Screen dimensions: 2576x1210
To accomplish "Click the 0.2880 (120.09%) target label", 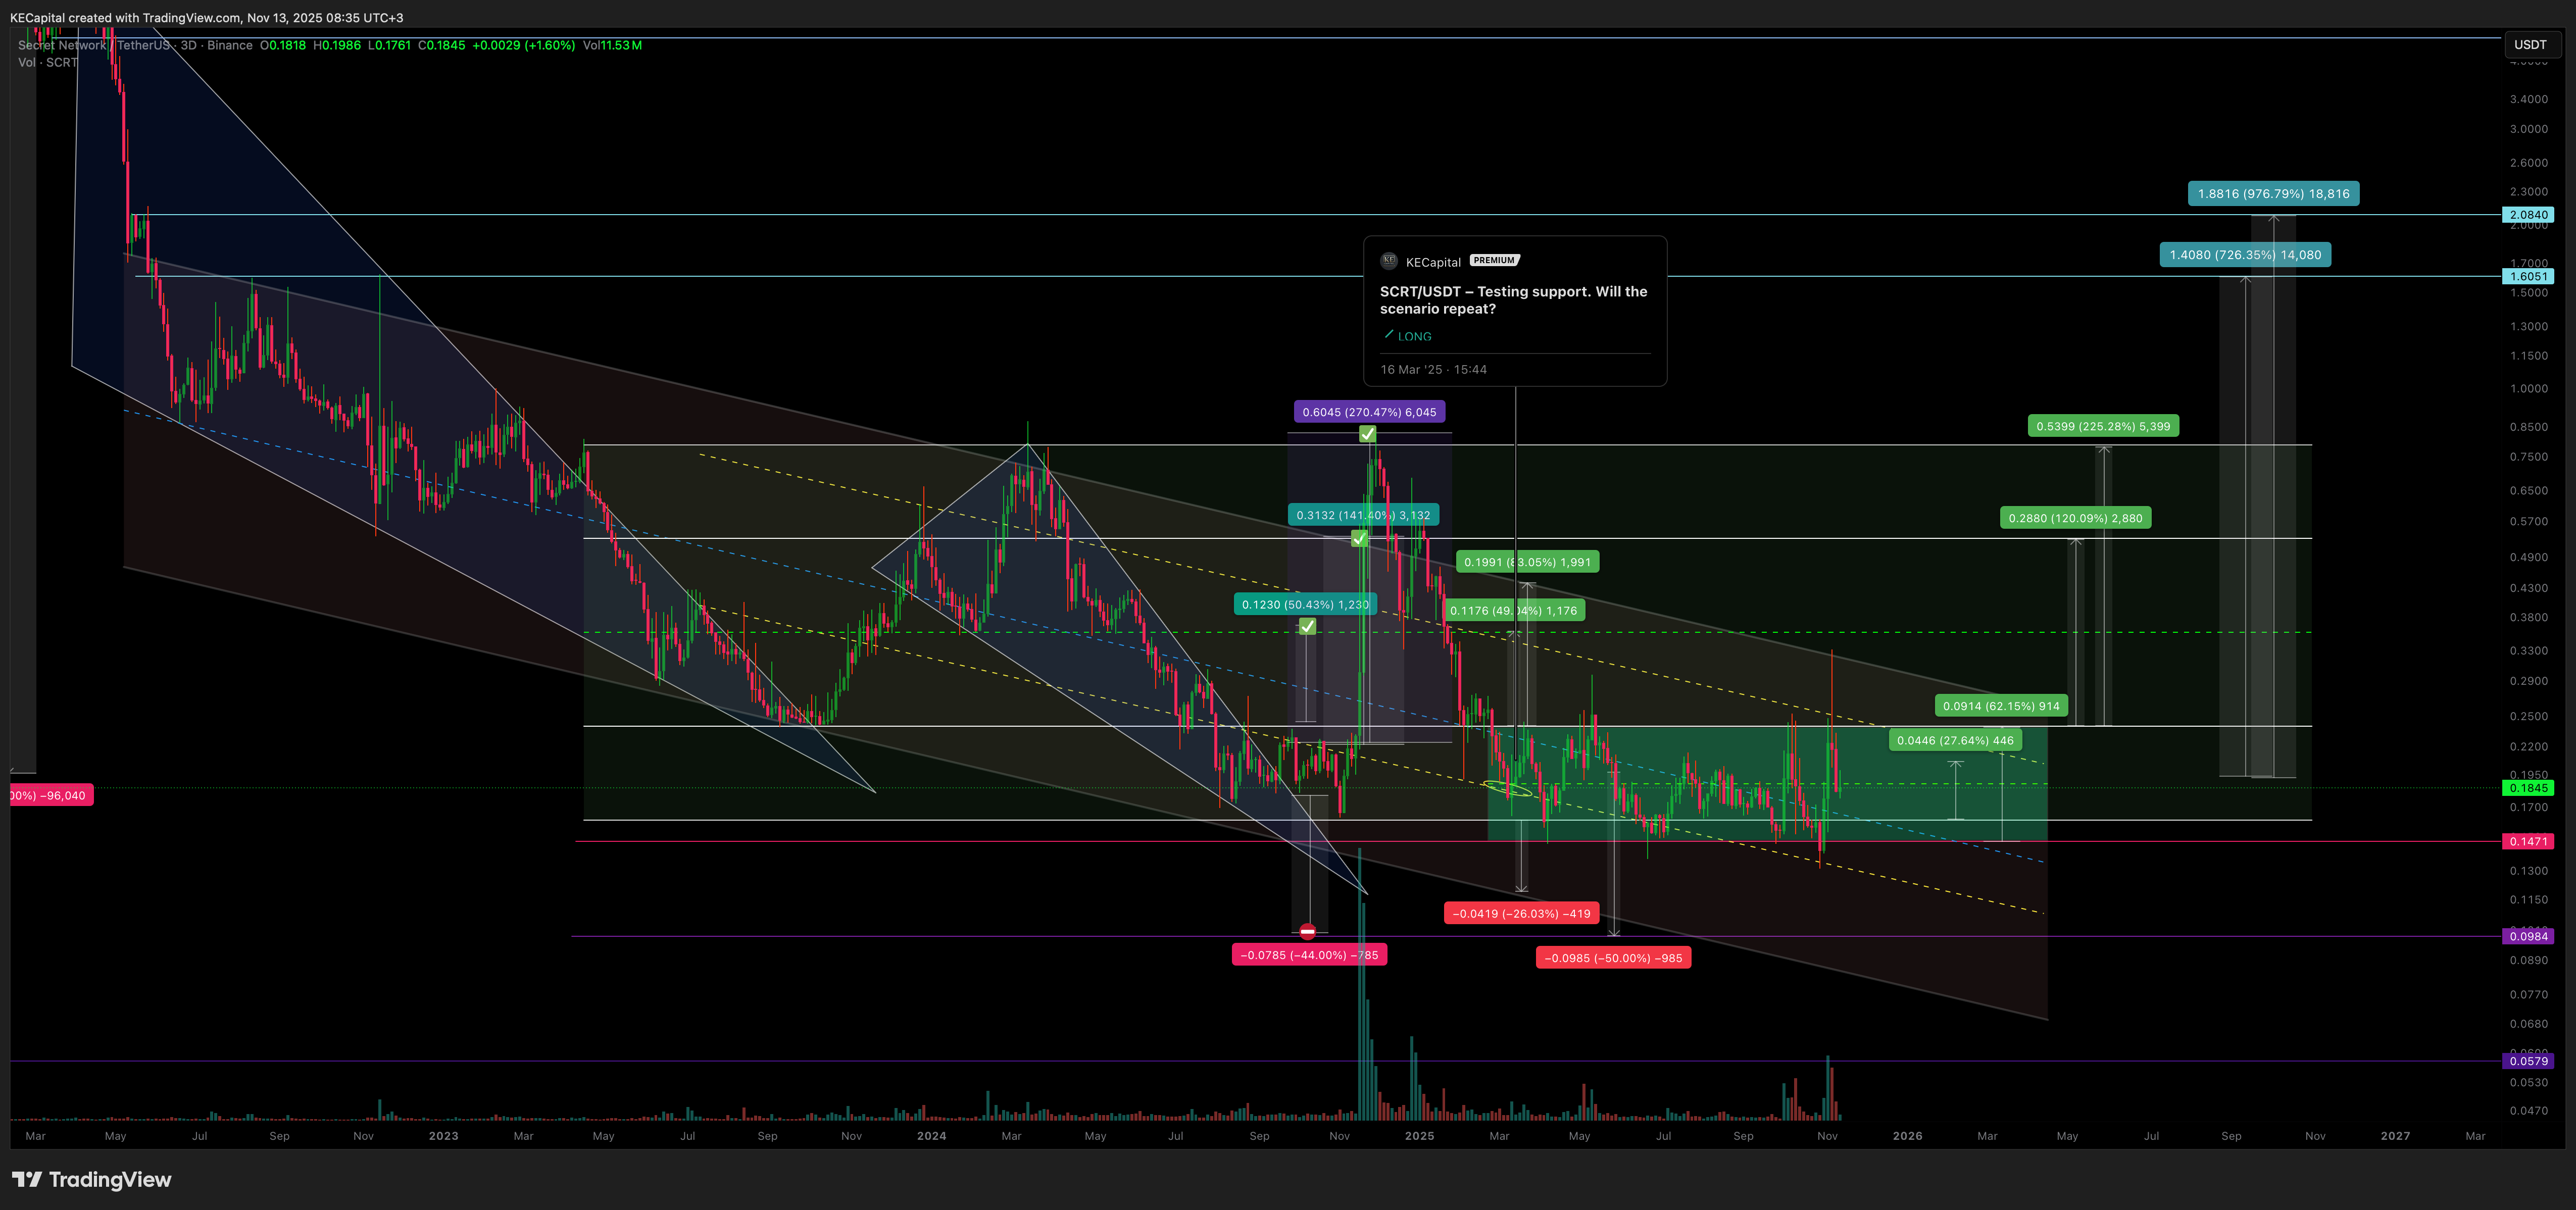I will pos(2075,518).
